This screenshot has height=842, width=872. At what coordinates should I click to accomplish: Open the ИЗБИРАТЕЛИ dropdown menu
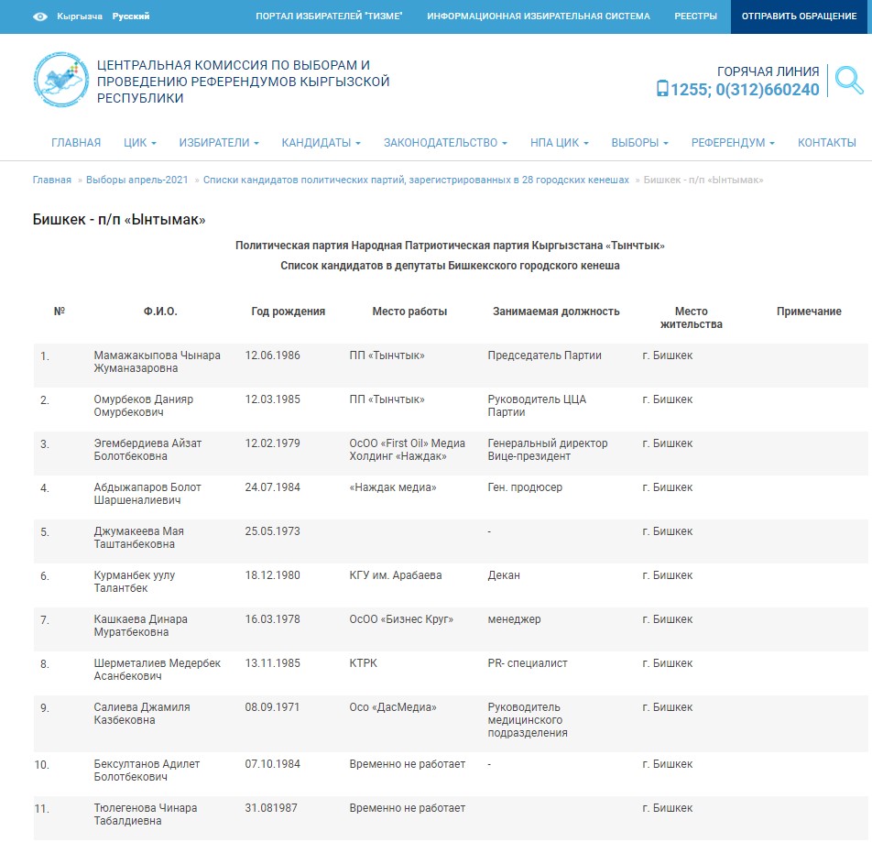point(219,143)
